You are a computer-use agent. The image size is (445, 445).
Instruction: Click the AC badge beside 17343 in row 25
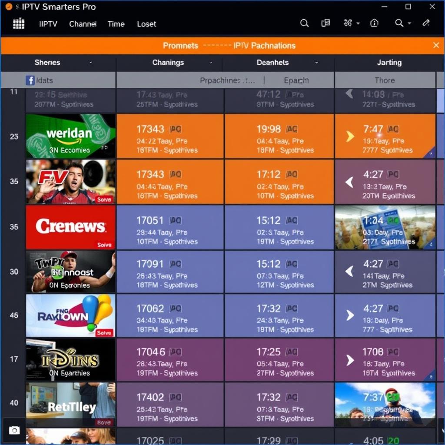point(176,129)
